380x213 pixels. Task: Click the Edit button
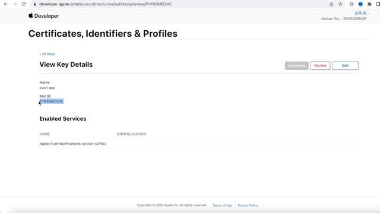(x=345, y=66)
